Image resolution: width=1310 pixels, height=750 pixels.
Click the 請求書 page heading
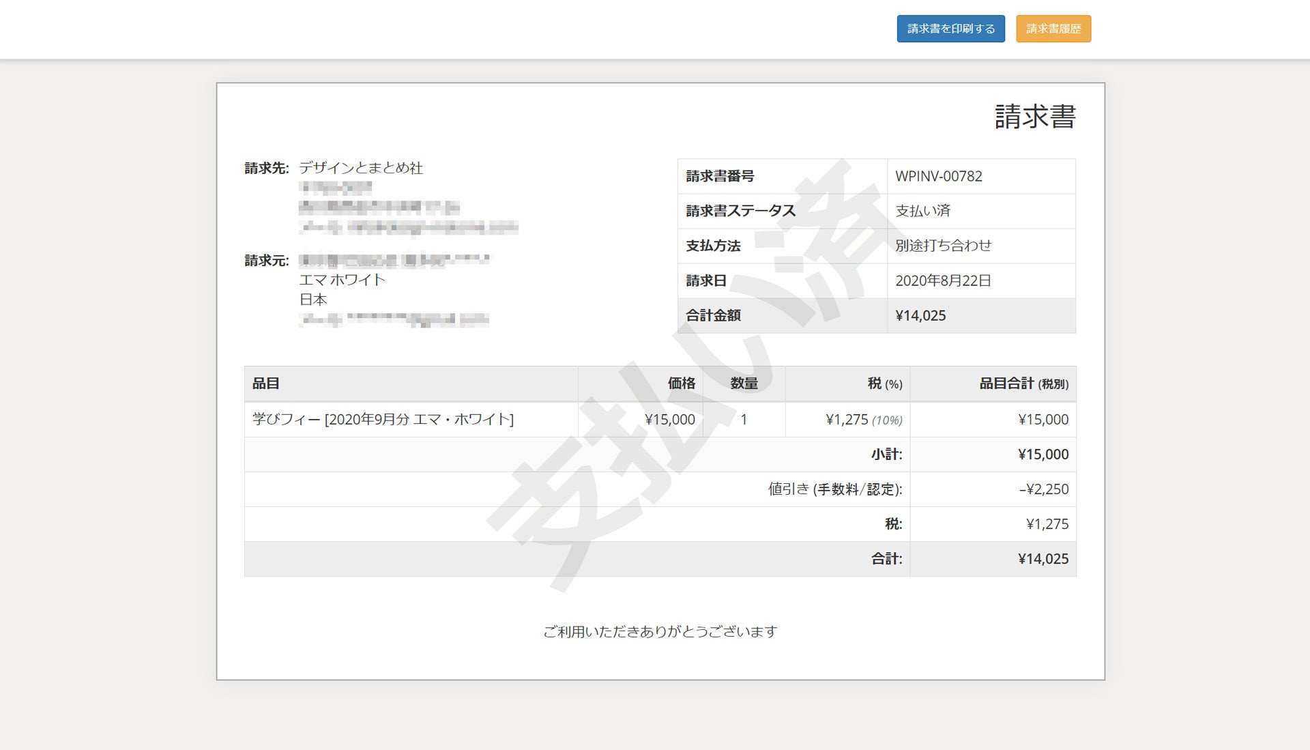click(1034, 117)
